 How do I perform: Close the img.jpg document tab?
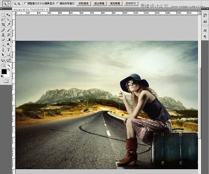(x=47, y=9)
